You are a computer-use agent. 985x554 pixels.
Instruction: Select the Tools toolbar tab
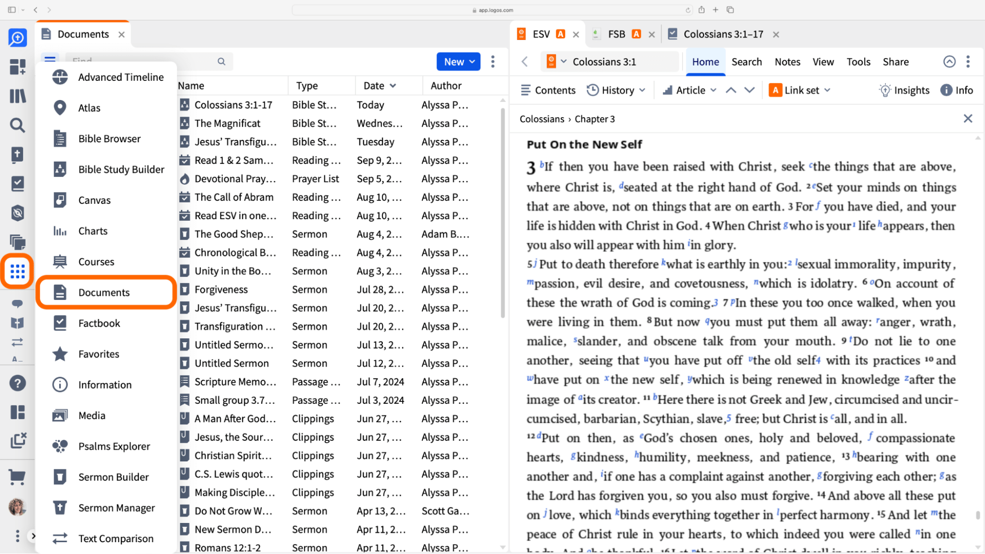pos(858,62)
